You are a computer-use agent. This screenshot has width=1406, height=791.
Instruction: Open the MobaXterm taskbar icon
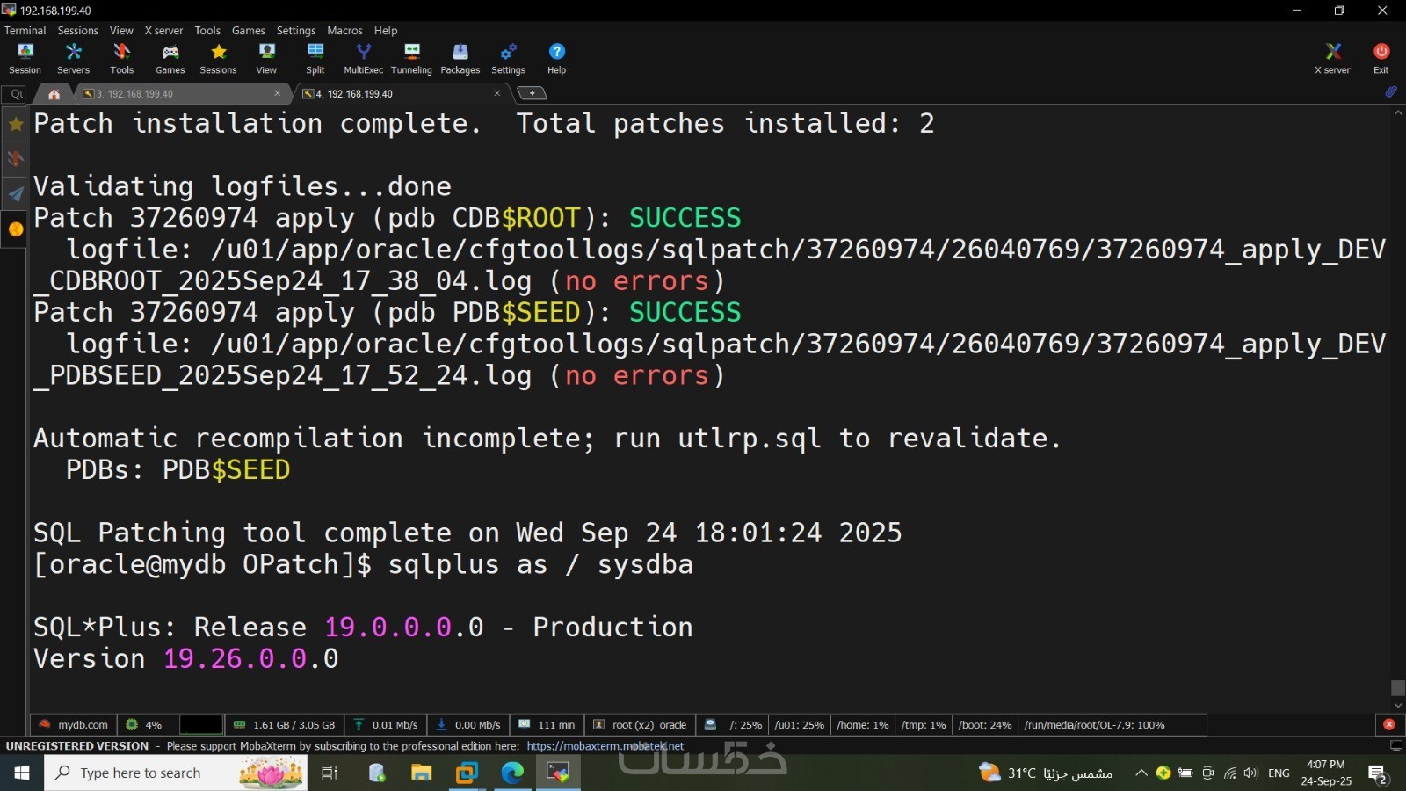(x=558, y=773)
